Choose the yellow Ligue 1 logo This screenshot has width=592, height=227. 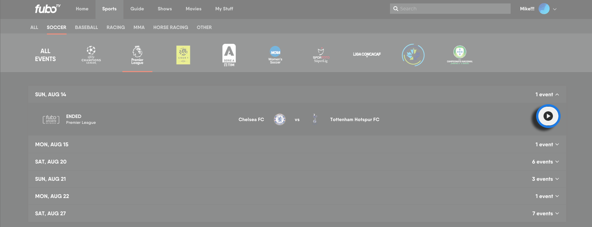[183, 55]
